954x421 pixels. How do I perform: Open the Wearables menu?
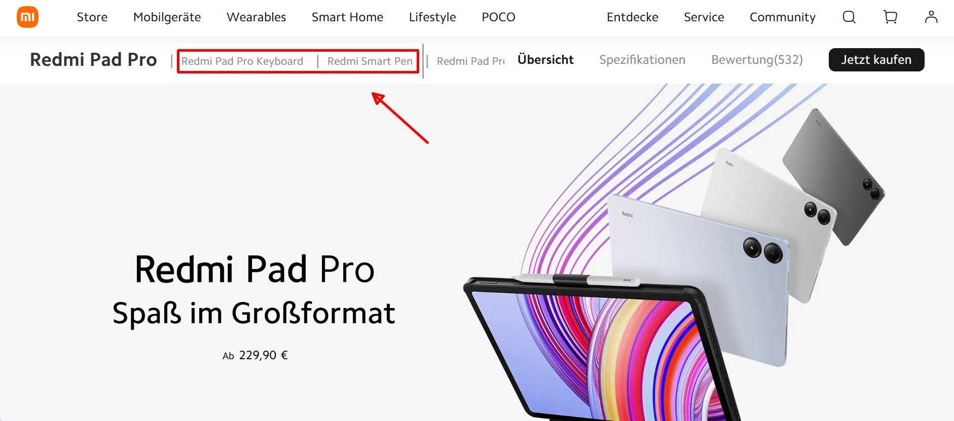pyautogui.click(x=256, y=17)
